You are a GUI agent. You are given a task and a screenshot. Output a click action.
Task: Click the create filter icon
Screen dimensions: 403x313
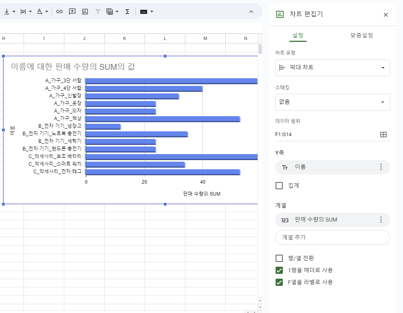[98, 12]
